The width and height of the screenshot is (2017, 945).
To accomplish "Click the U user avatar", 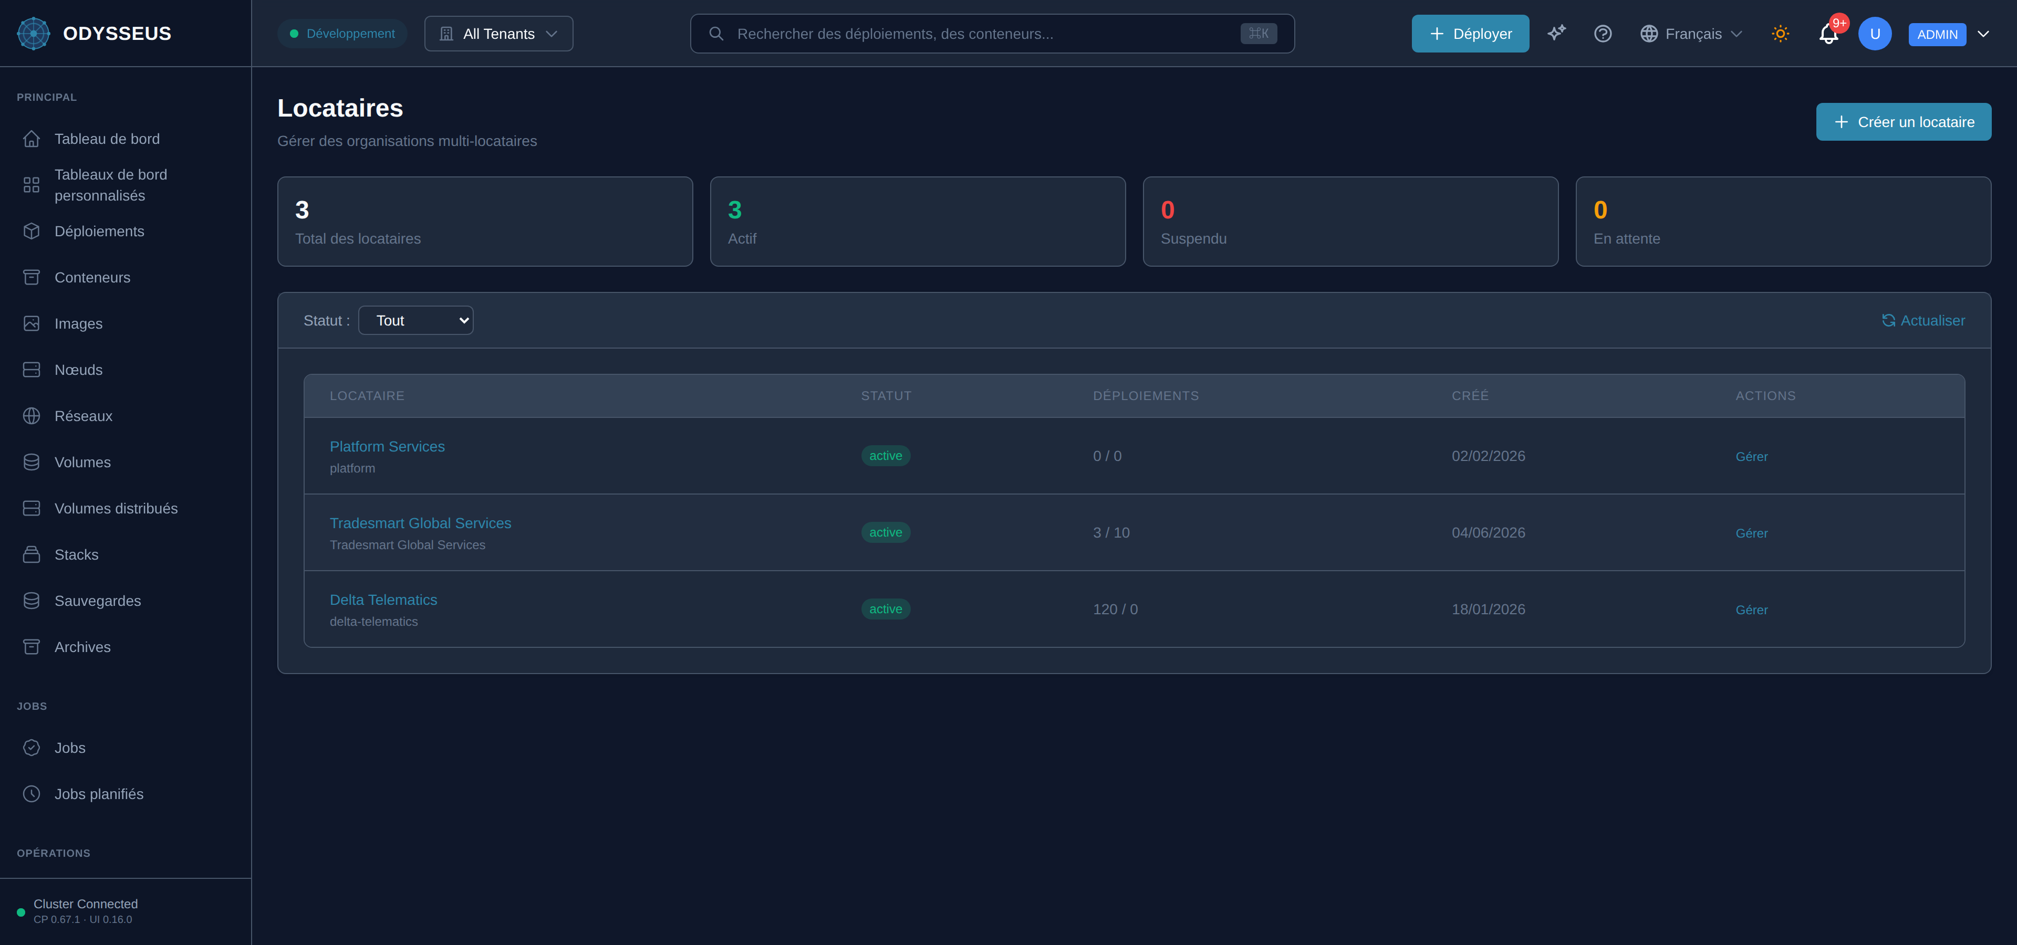I will [x=1875, y=34].
